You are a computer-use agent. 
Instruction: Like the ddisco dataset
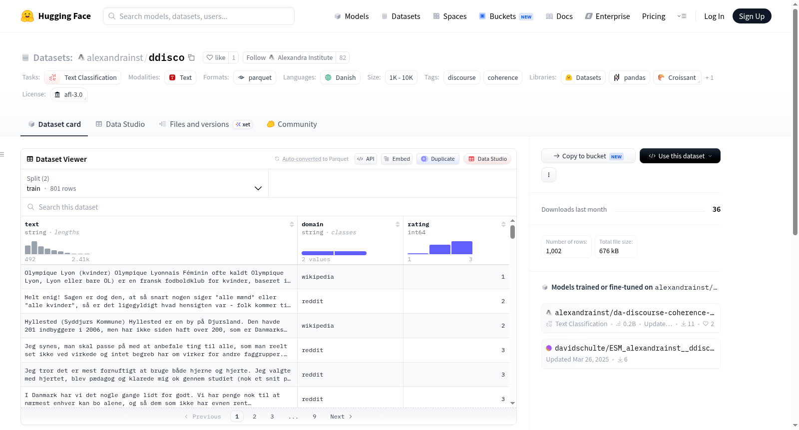point(216,57)
